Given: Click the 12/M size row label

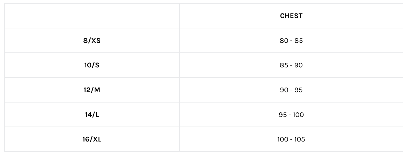Looking at the screenshot, I should (x=92, y=90).
